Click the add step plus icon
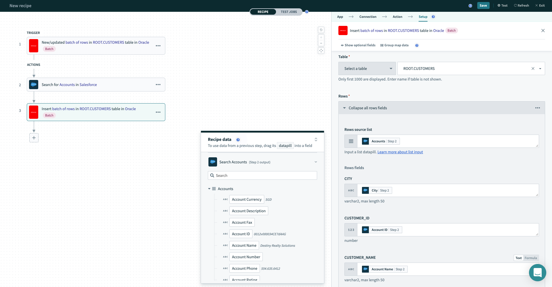 (34, 138)
